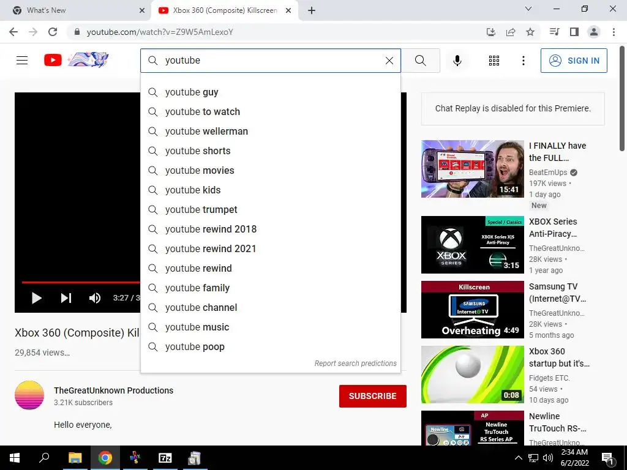Open Newline TruTouch RS video thumbnail
Screen dimensions: 627x470
472,428
